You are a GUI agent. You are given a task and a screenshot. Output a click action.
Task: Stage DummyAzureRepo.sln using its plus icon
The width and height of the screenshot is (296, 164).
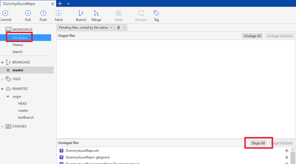[287, 151]
